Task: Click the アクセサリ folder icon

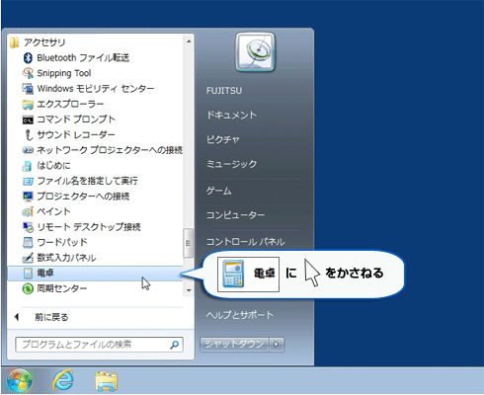Action: tap(14, 42)
